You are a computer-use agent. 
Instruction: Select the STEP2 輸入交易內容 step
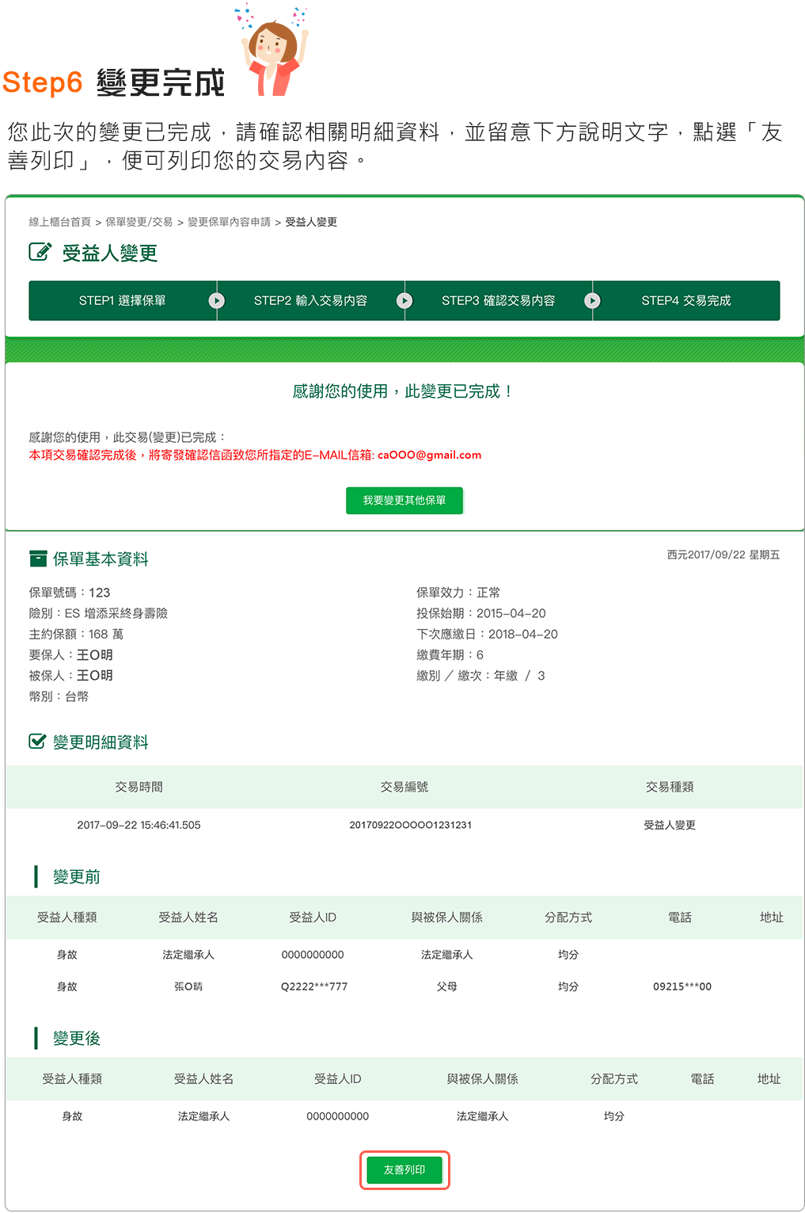(x=310, y=301)
